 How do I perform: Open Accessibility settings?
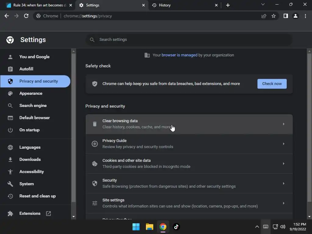click(35, 172)
